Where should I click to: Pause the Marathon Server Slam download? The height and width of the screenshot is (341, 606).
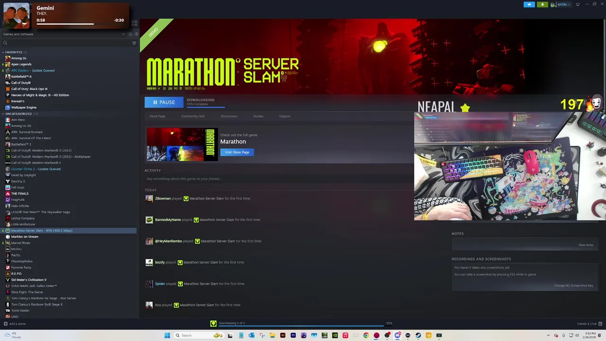164,102
